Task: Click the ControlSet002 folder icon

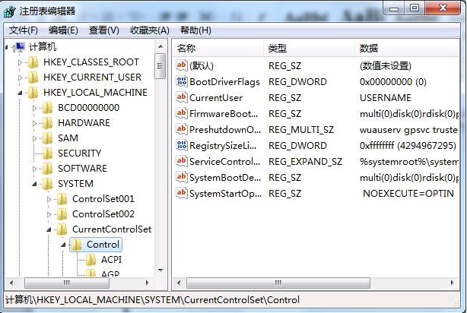Action: 62,214
